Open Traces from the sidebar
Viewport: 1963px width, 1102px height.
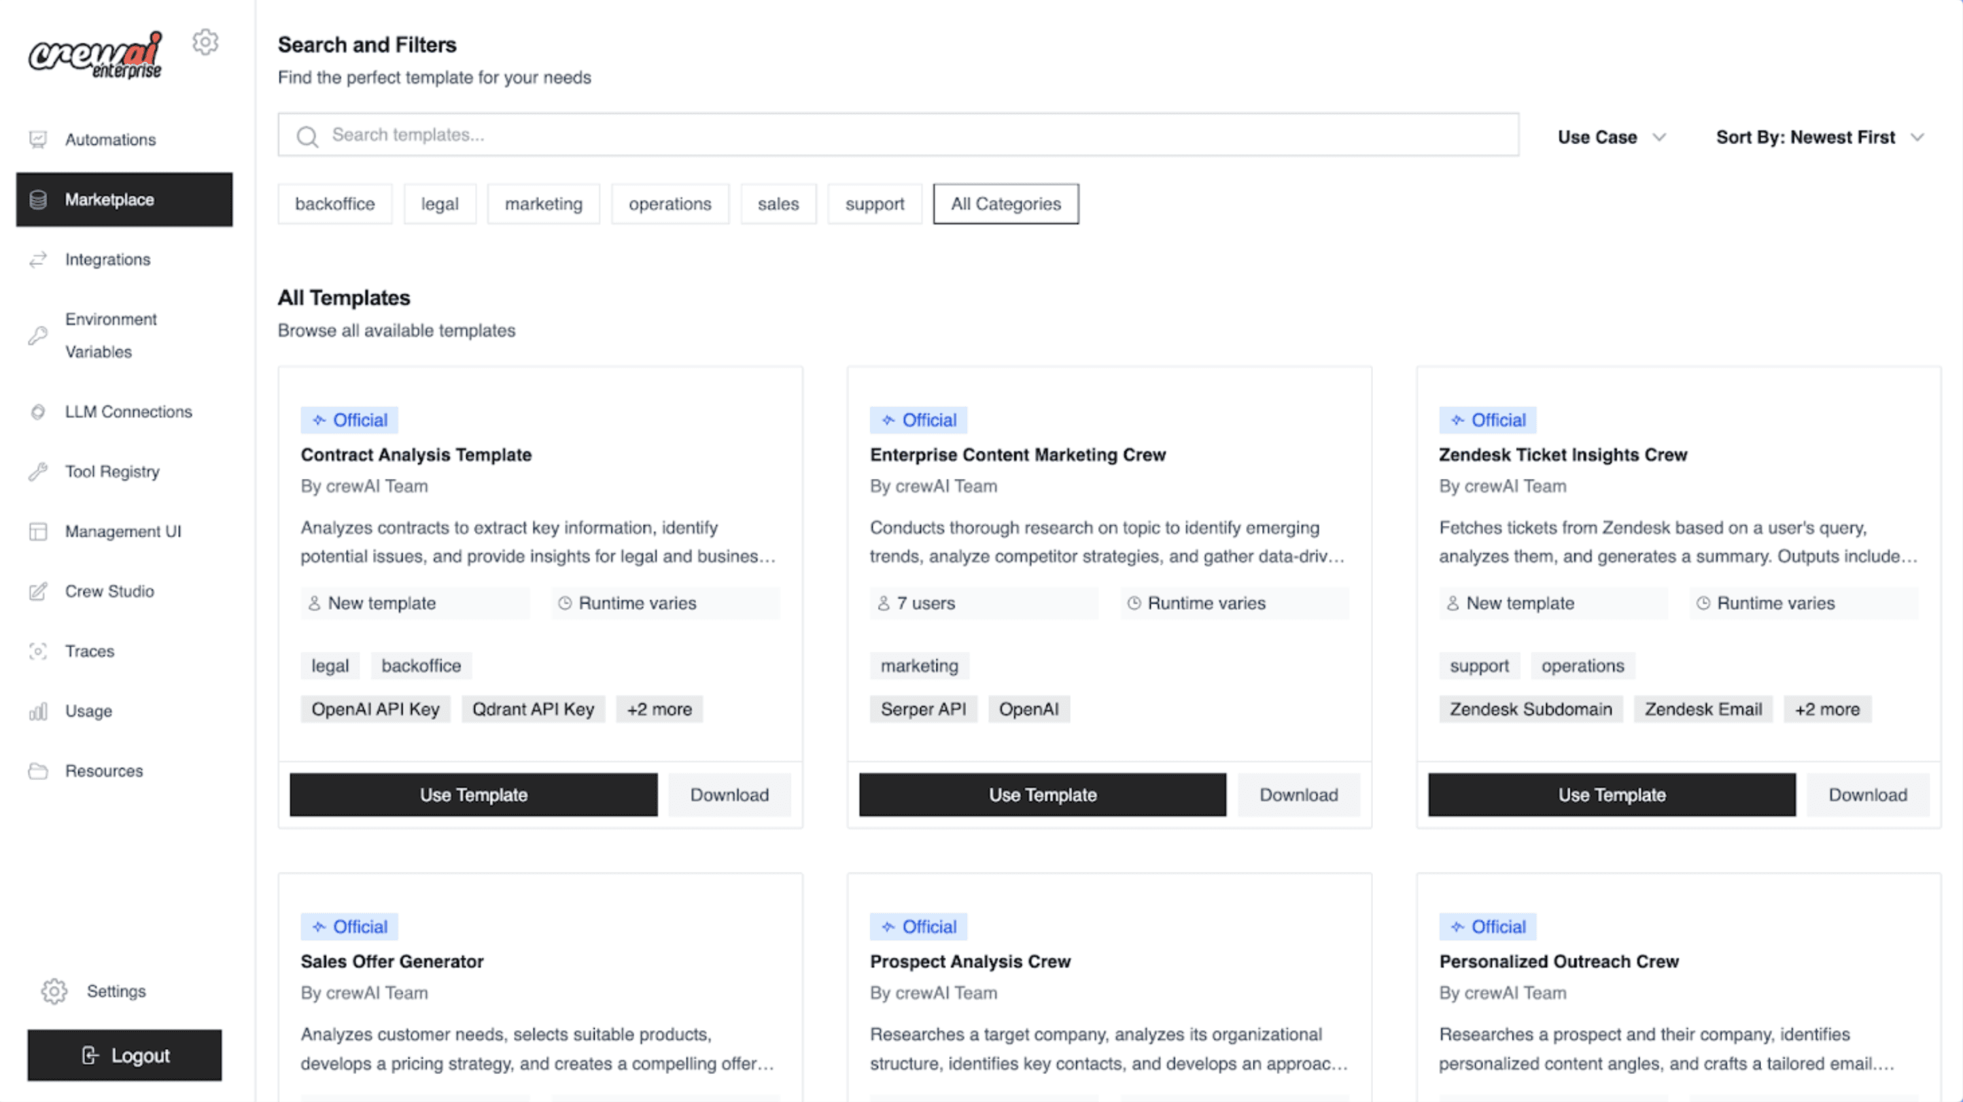89,651
